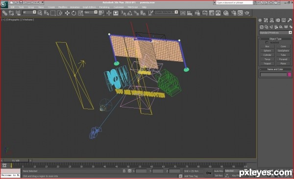This screenshot has width=294, height=179.
Task: Click the Mirror tool icon
Action: click(183, 13)
